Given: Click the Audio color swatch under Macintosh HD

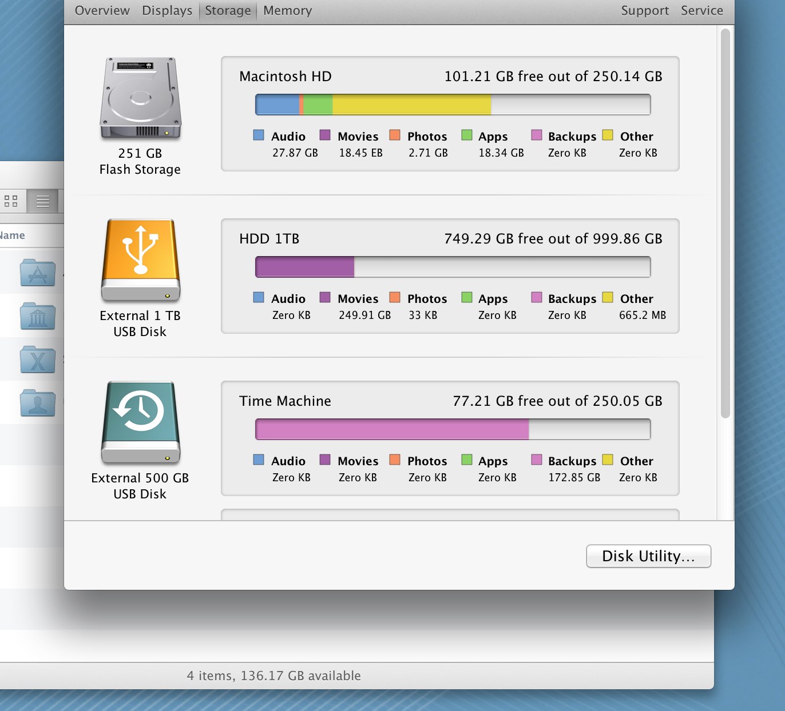Looking at the screenshot, I should coord(259,135).
